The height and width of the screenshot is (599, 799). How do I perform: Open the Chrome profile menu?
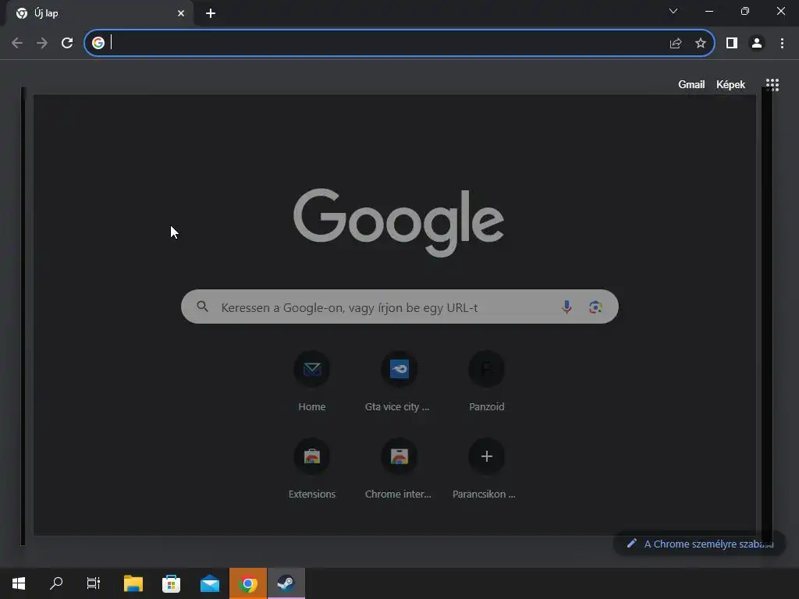[x=757, y=44]
